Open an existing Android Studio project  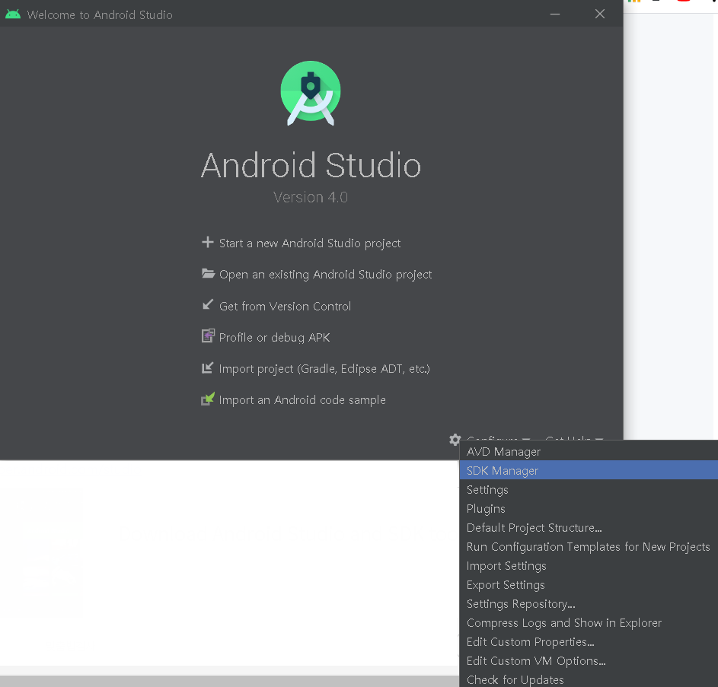325,274
